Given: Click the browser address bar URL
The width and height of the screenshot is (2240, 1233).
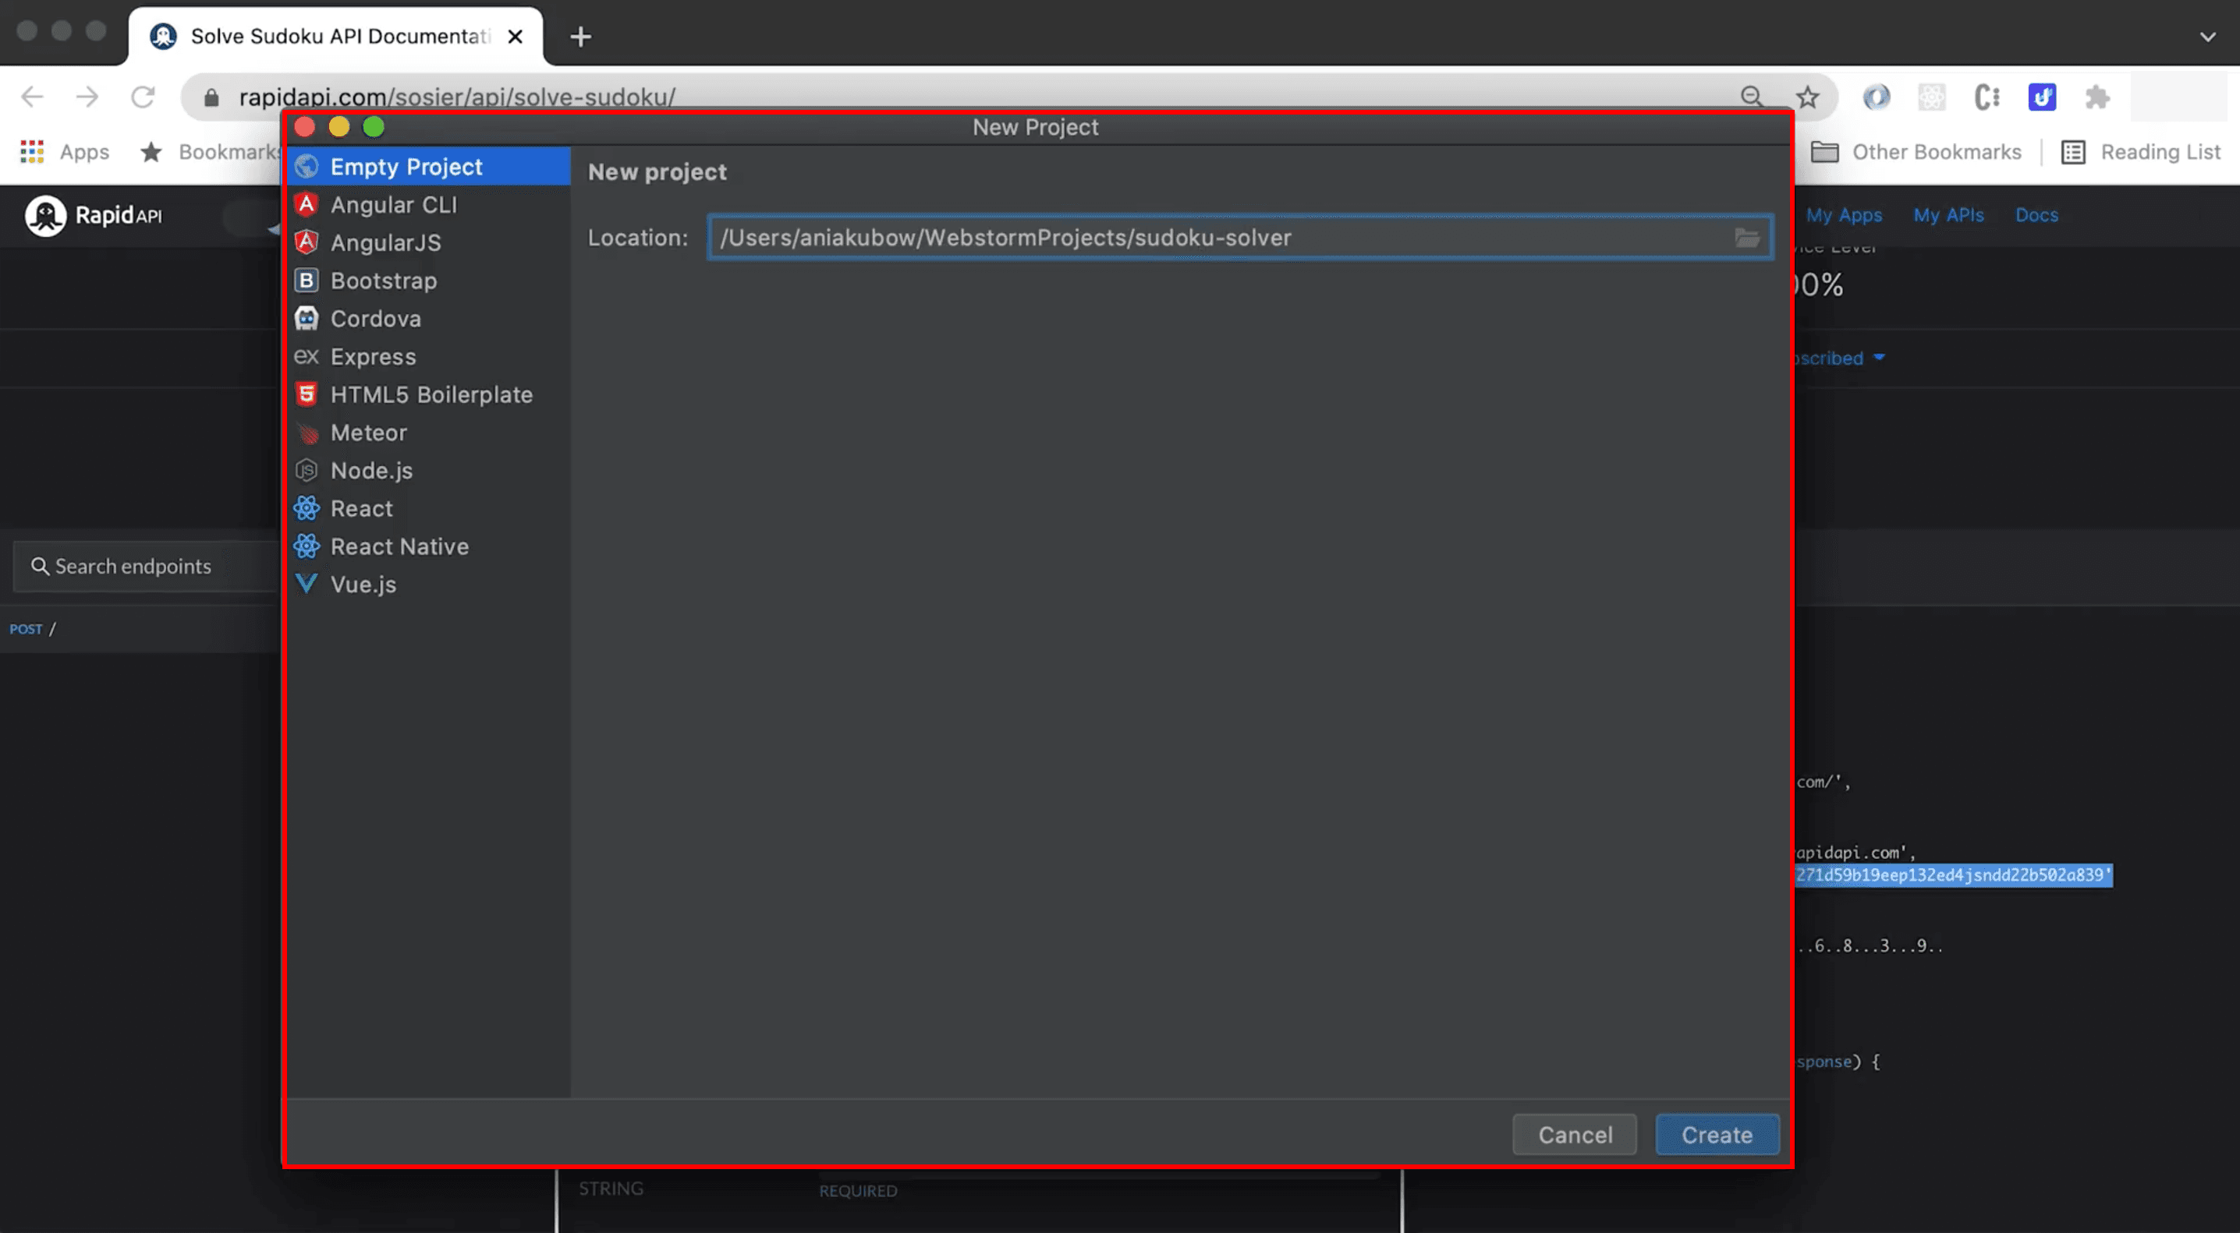Looking at the screenshot, I should pos(456,97).
